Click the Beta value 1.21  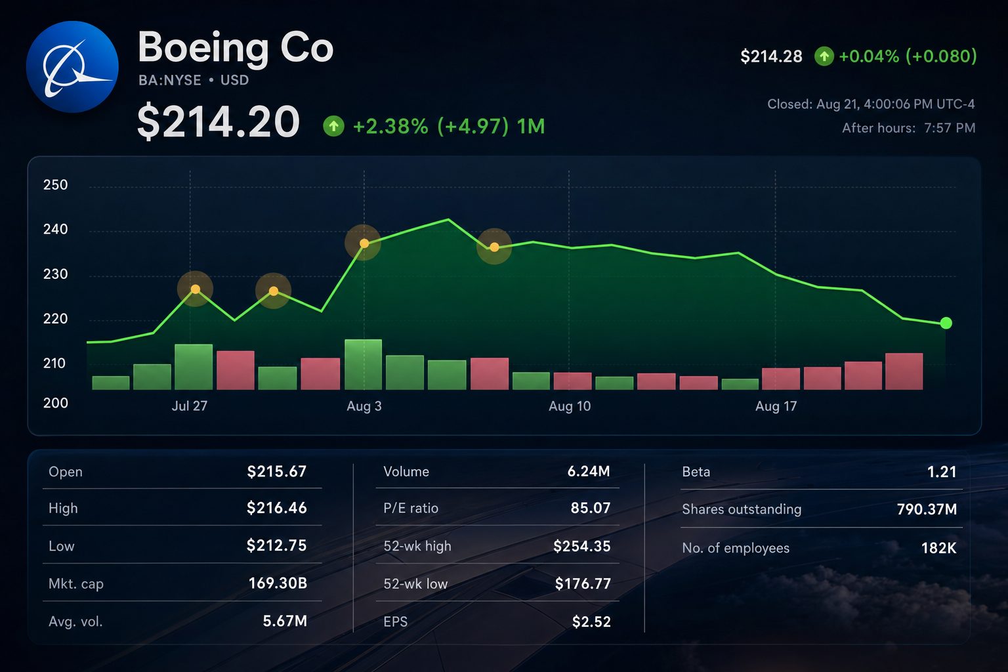pos(942,472)
